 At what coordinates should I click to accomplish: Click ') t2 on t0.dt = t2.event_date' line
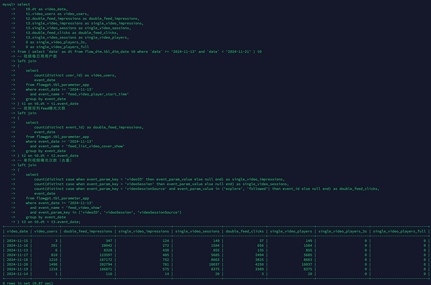[48, 155]
